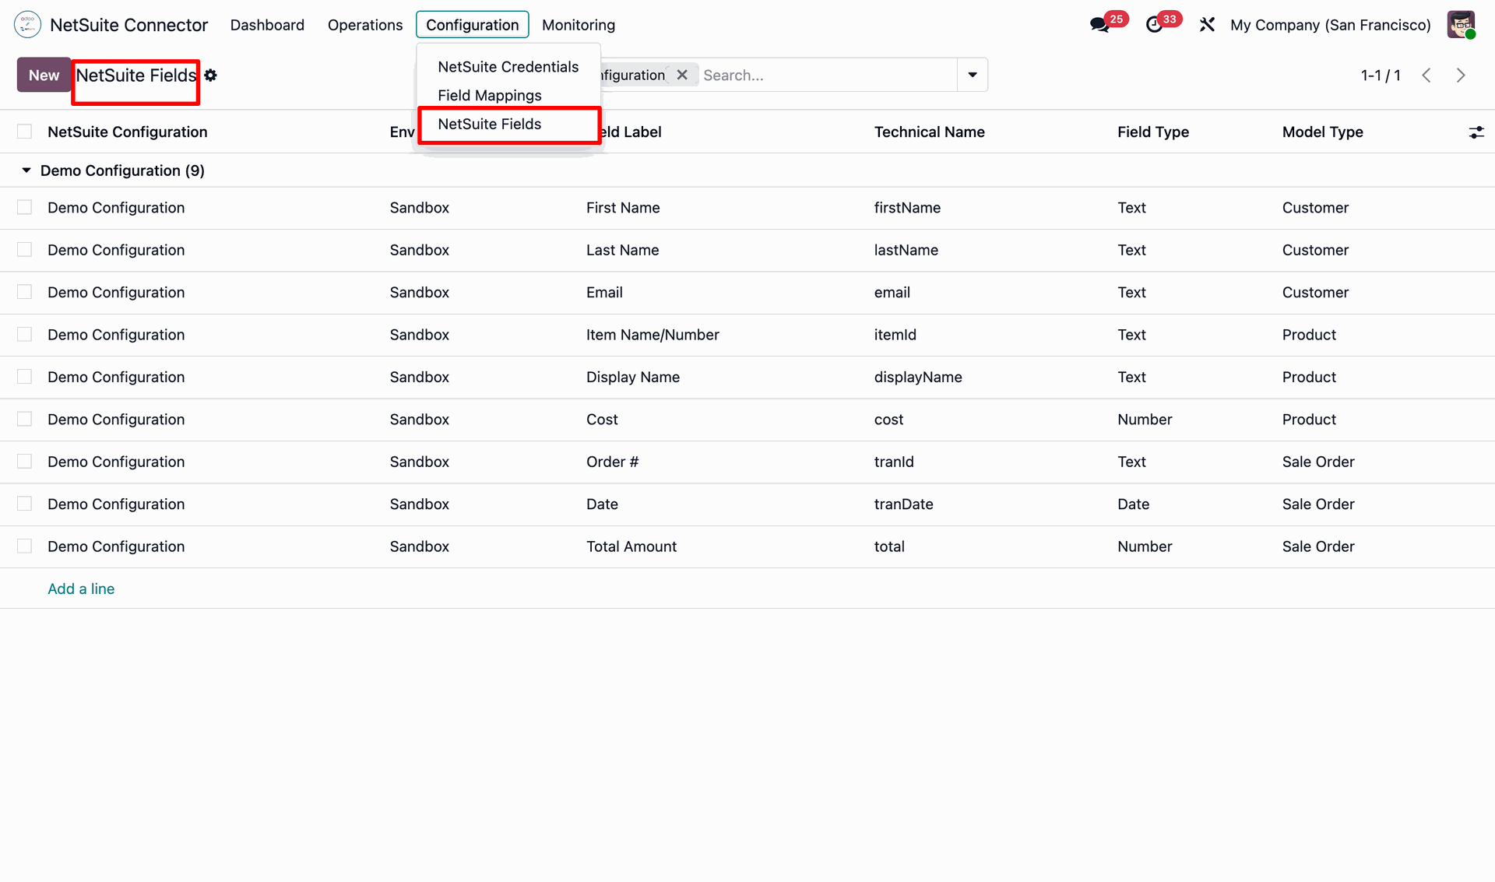Sort by Technical Name column header
Viewport: 1495px width, 882px height.
tap(930, 132)
